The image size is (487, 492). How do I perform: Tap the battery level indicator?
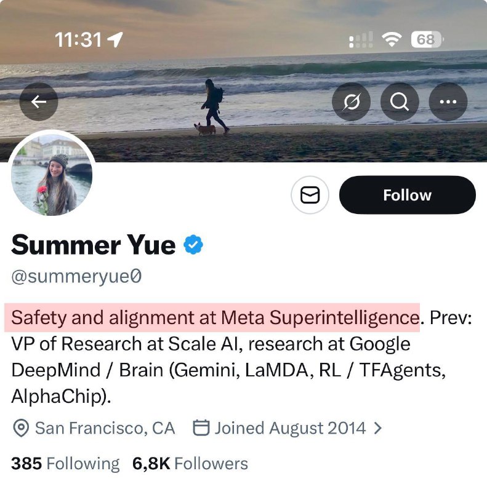point(426,41)
